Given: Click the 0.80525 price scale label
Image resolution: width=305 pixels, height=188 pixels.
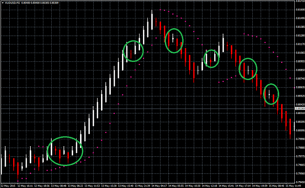Looking at the screenshot, I should pyautogui.click(x=300, y=96).
